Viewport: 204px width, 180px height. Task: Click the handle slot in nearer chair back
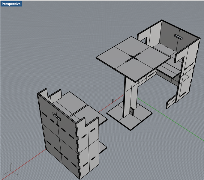[x=57, y=117]
